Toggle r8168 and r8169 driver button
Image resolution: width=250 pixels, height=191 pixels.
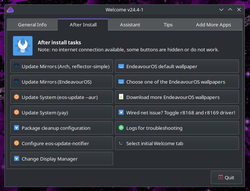[177, 113]
